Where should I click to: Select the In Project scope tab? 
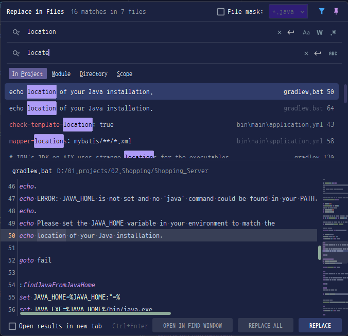click(x=27, y=73)
